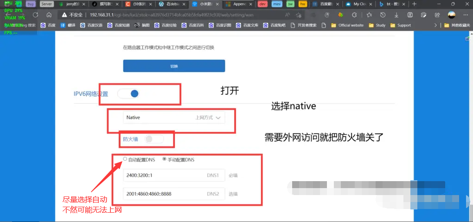Switch to the My Clou browser tab
Screen dimensions: 473x222
point(358,4)
